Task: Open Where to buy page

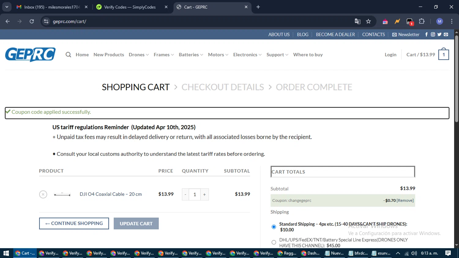Action: (x=308, y=54)
